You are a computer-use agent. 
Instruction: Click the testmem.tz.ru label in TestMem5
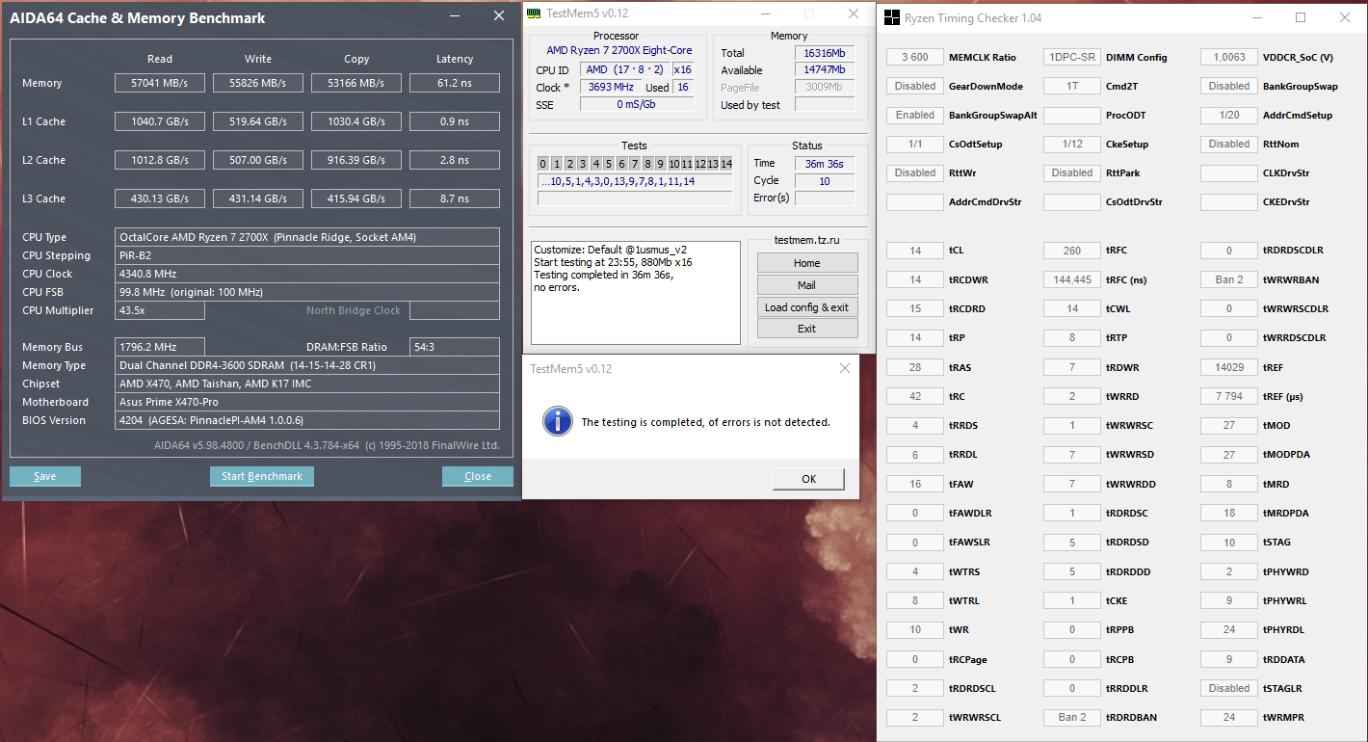click(807, 240)
